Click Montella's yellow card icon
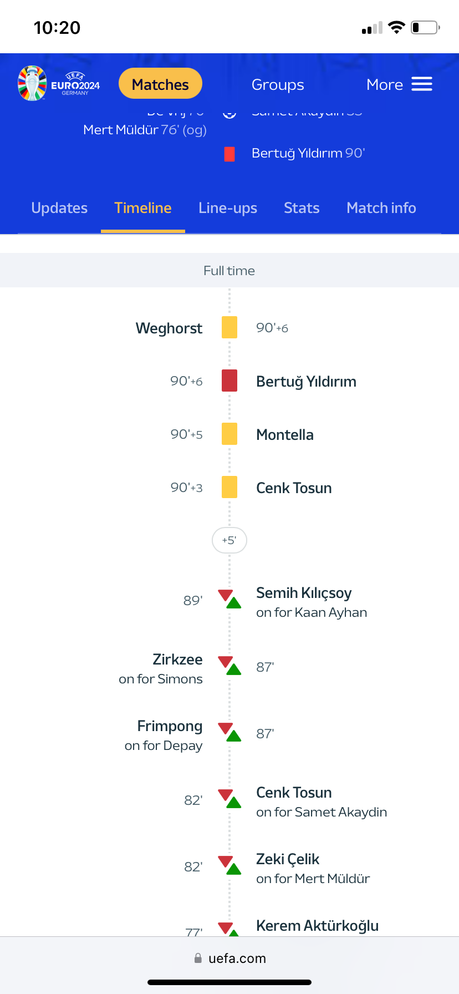The image size is (459, 994). [229, 434]
